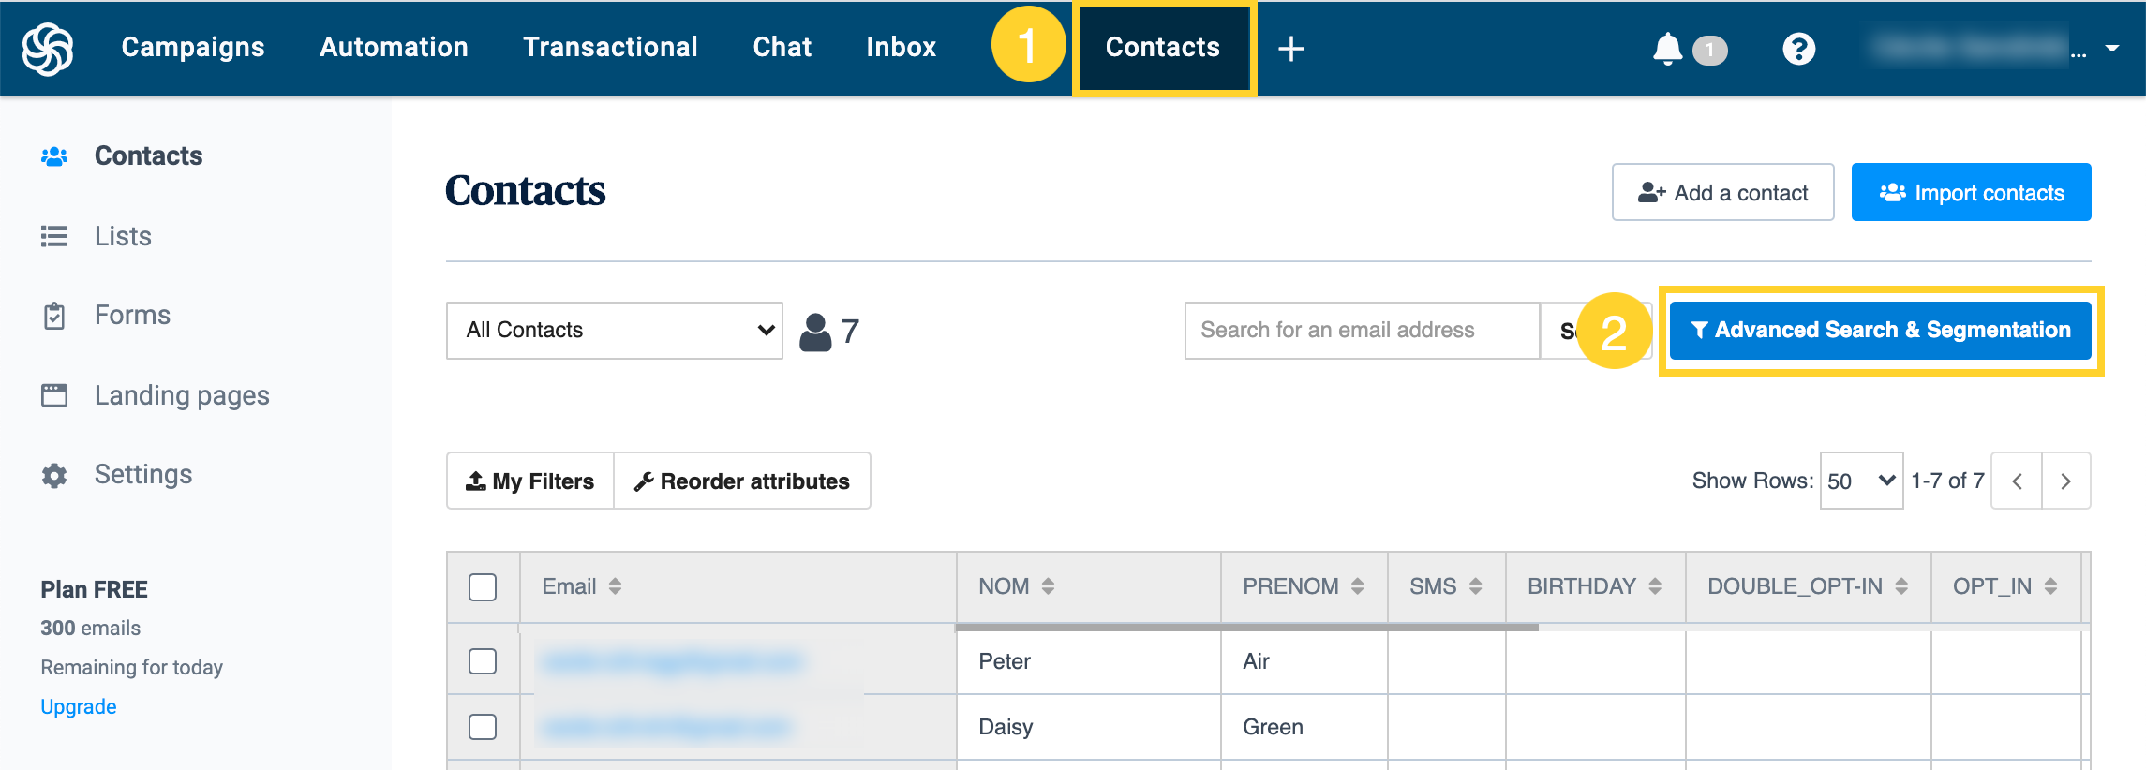Screen dimensions: 2146x770
Task: Open the Show Rows 50 dropdown
Action: tap(1860, 481)
